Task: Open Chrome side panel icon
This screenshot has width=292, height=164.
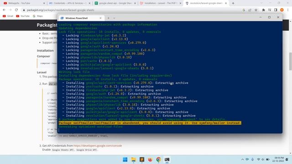Action: [276, 10]
